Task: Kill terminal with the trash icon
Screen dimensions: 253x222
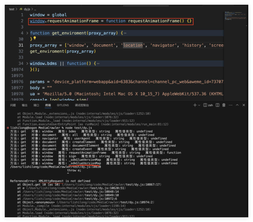Action: click(x=224, y=105)
